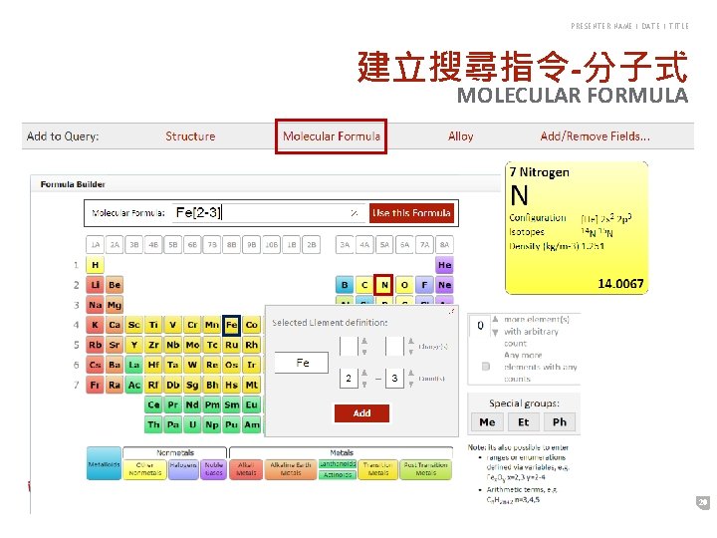
Task: Pick Francium Fr element tile
Action: click(96, 385)
